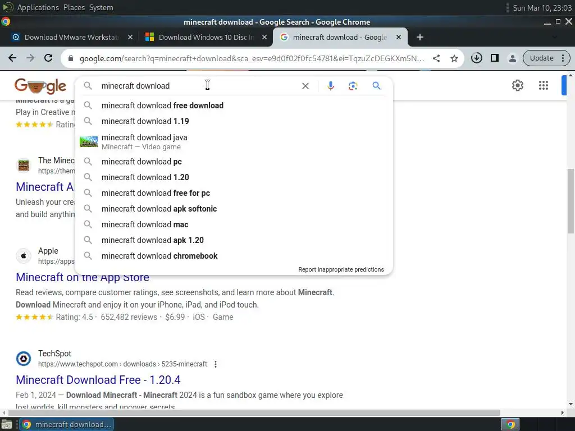Screen dimensions: 575x431
Task: Click Report inappropriate predictions link
Action: 341,269
